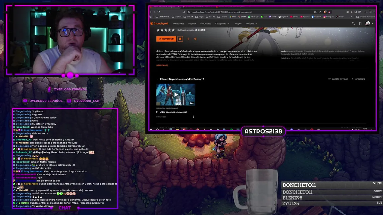
Task: Open the Drive bookmark
Action: 233,17
